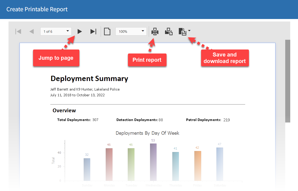Click the date range 'July 11, 2018 to October 13, 2022'

pyautogui.click(x=77, y=95)
